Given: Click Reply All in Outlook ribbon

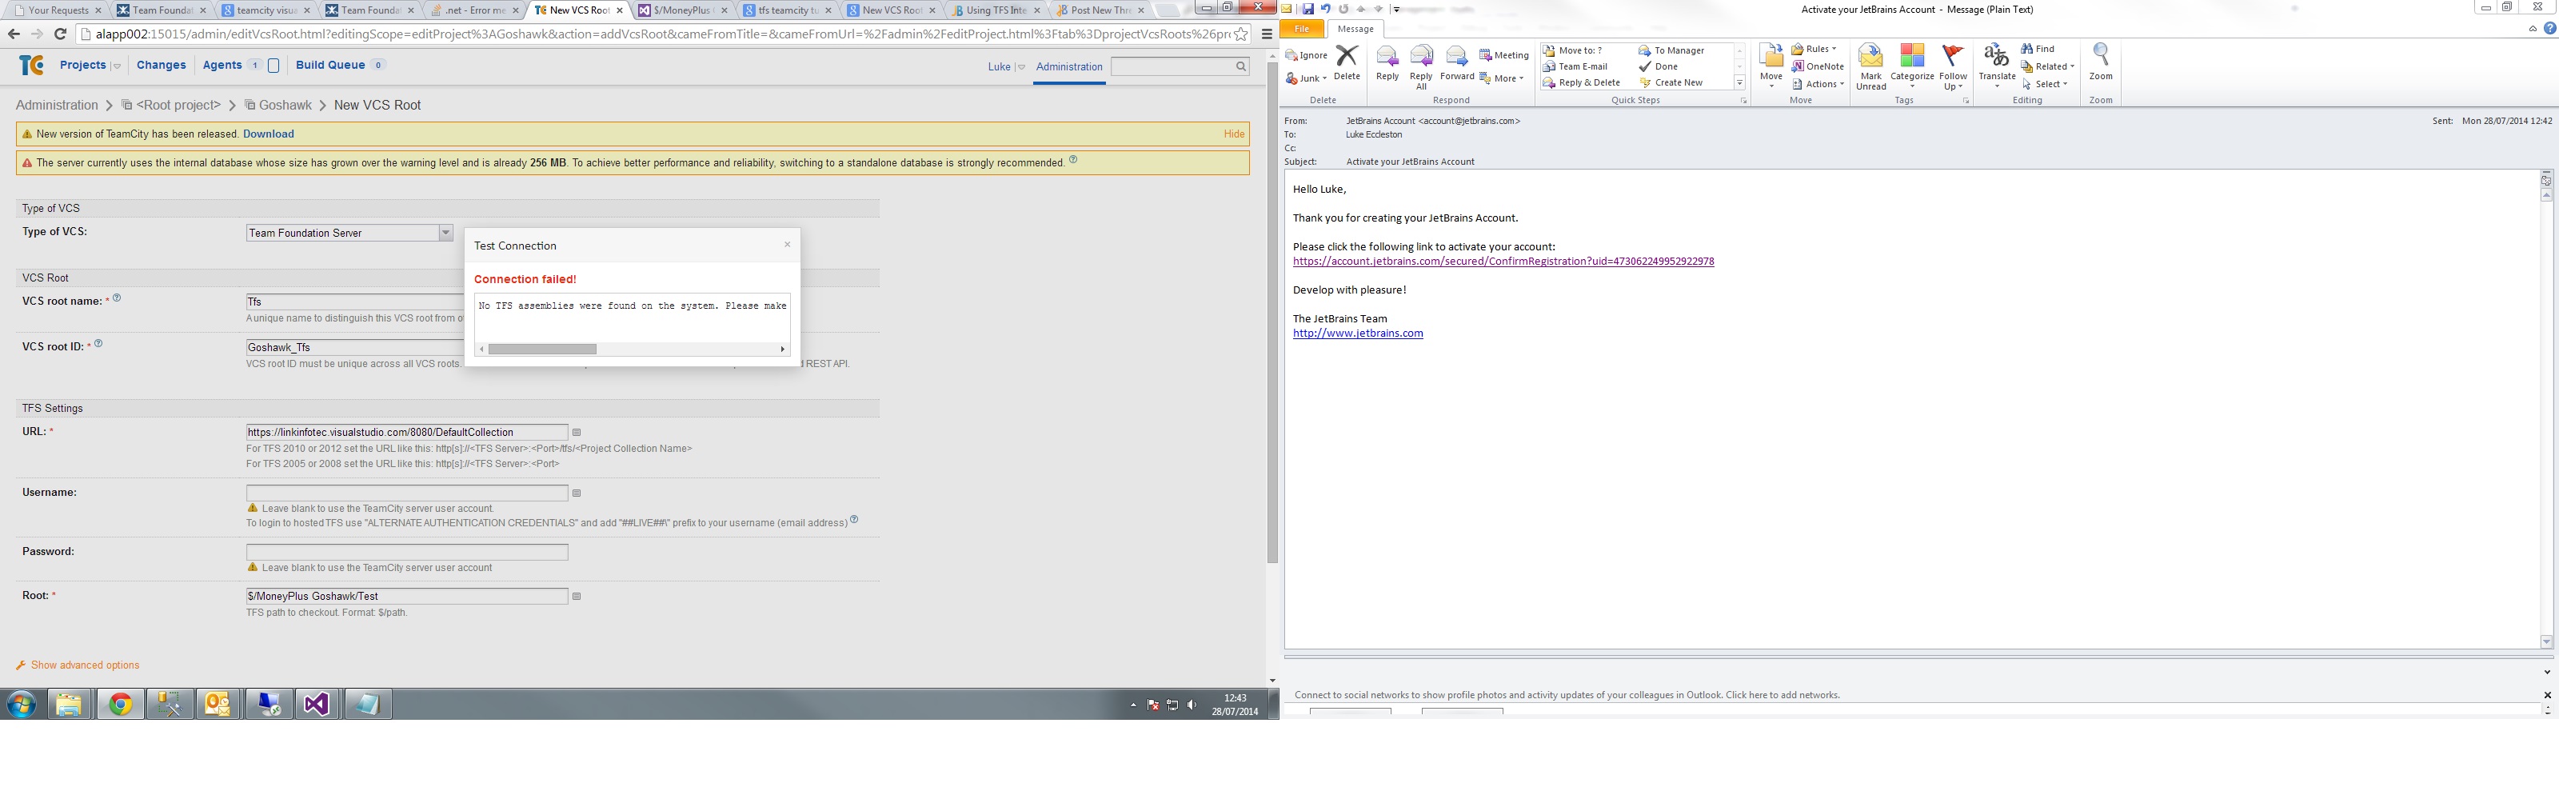Looking at the screenshot, I should click(x=1422, y=67).
